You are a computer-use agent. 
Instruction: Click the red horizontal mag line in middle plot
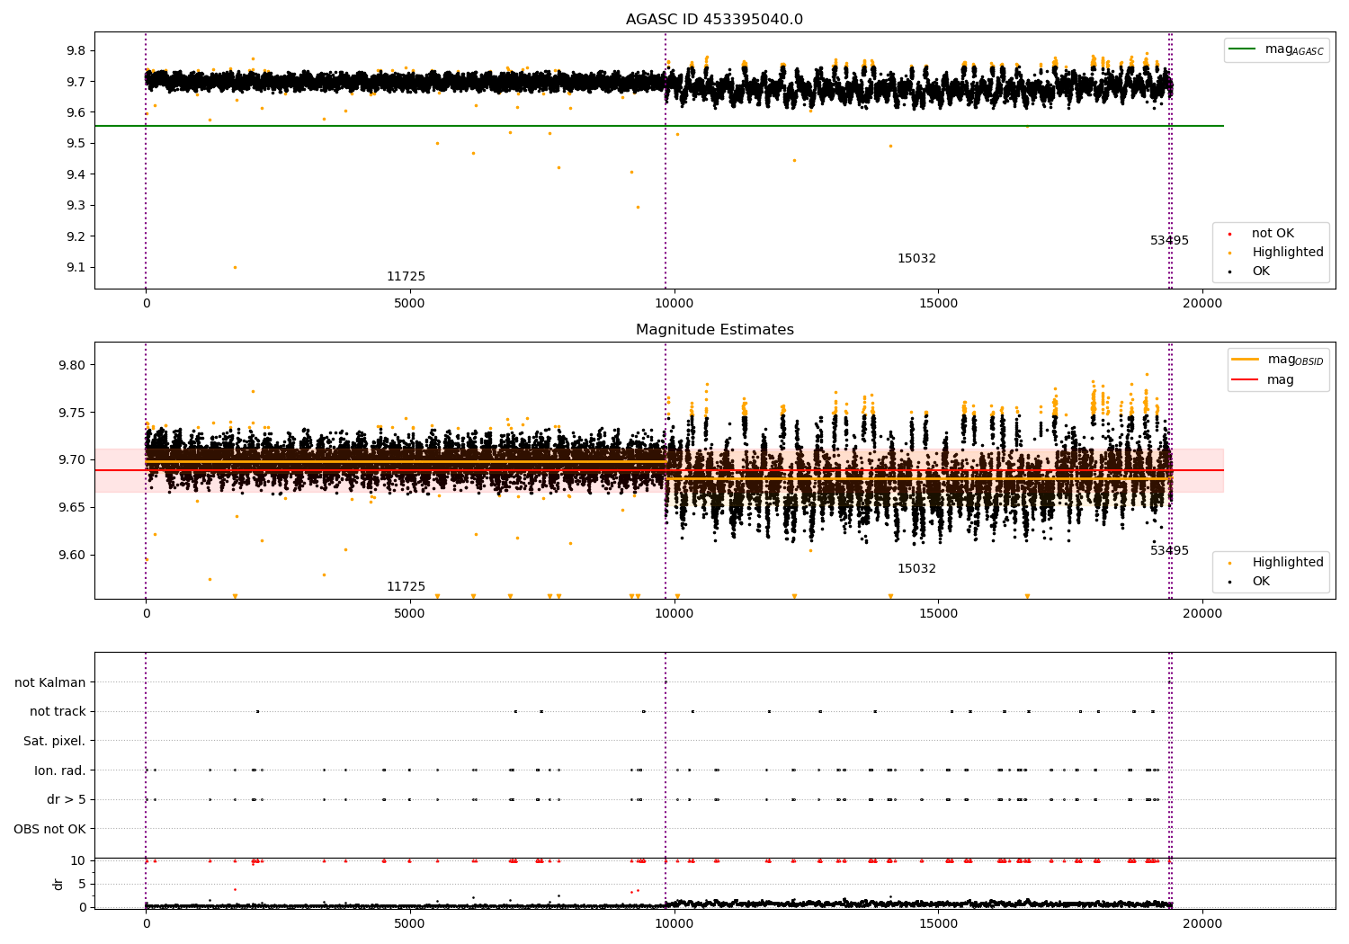(x=658, y=470)
